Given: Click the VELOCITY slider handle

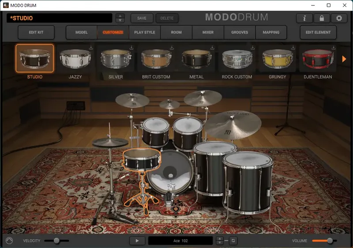Looking at the screenshot, I should tap(56, 240).
